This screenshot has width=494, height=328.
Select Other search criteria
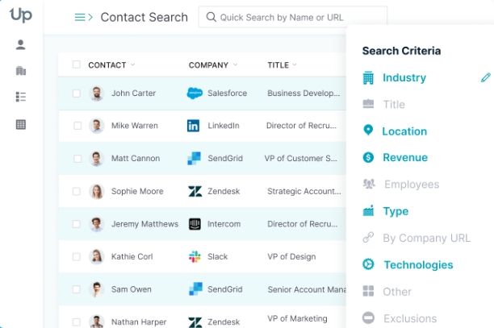397,292
